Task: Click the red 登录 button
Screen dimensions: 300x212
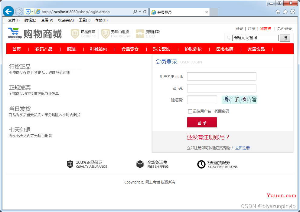Action: point(202,123)
